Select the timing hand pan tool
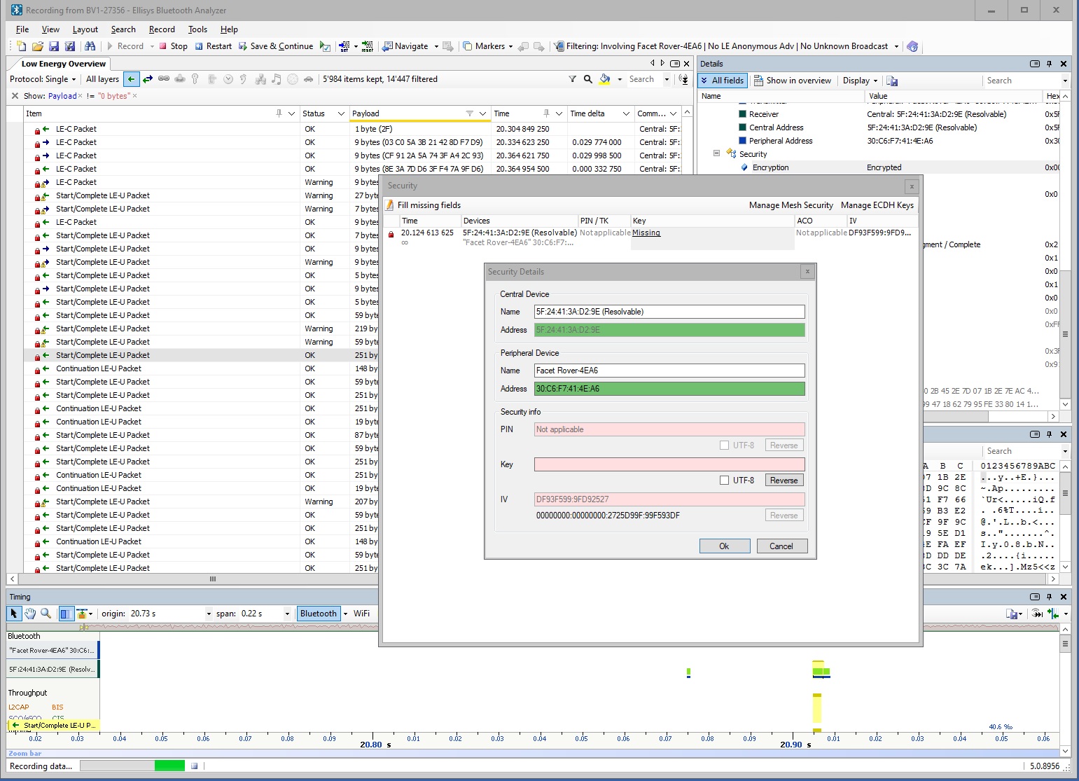 [x=29, y=614]
